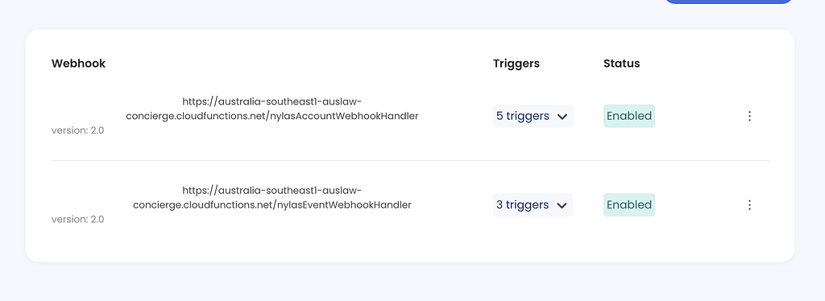Expand the 5 triggers dropdown label
Image resolution: width=825 pixels, height=301 pixels.
point(522,116)
